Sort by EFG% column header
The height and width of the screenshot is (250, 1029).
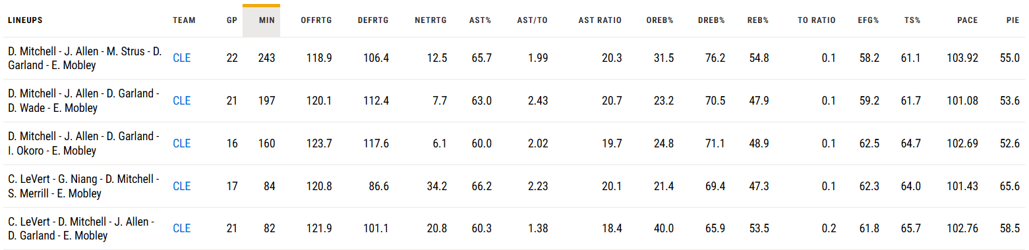868,20
